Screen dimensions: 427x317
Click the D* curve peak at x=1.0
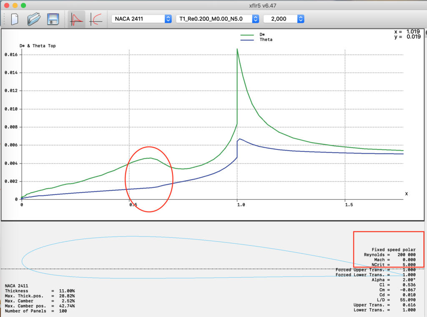pos(237,49)
